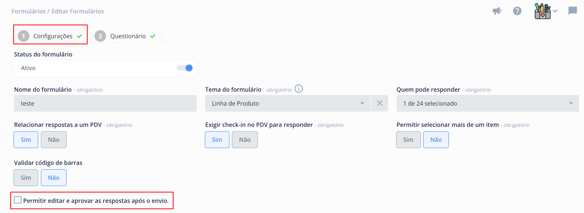The image size is (584, 213).
Task: Select Sim for Validar código de barras
Action: click(26, 178)
